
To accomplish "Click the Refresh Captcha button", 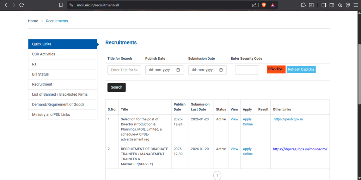I will (301, 69).
